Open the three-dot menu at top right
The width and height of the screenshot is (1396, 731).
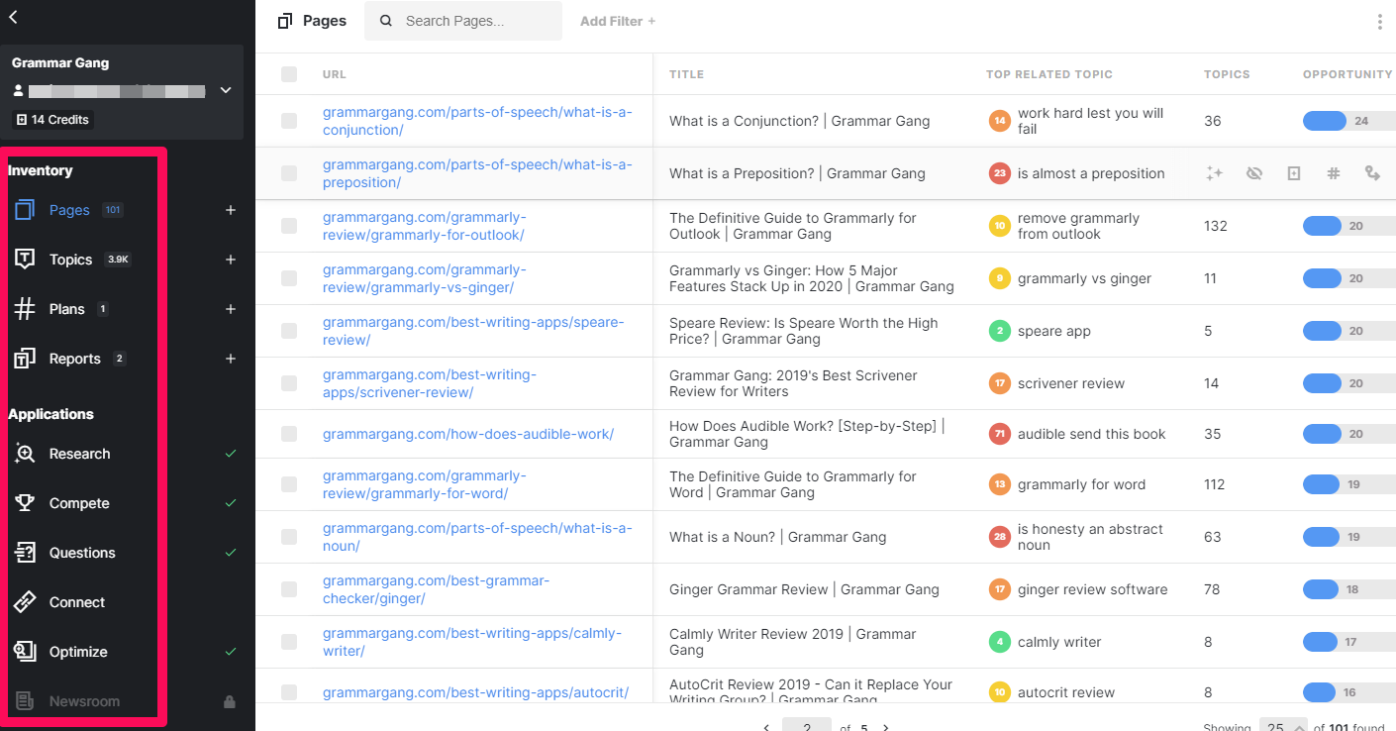(1380, 22)
